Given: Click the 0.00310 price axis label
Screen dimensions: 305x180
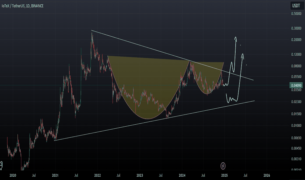Looking at the screenshot, I should point(296,159).
